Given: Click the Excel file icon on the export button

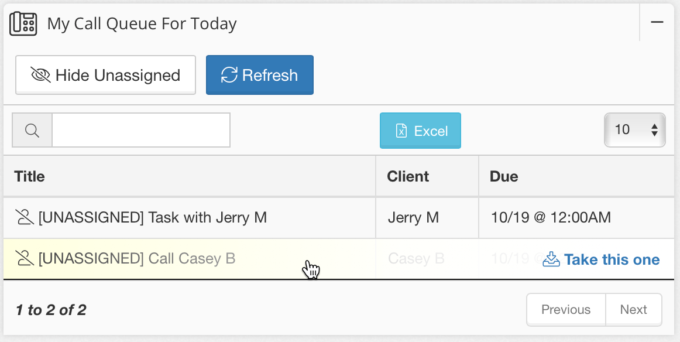Looking at the screenshot, I should [x=401, y=130].
